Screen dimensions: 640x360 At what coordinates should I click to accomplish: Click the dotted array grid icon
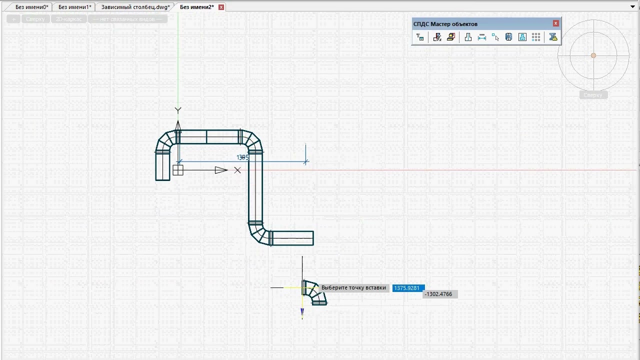click(536, 37)
